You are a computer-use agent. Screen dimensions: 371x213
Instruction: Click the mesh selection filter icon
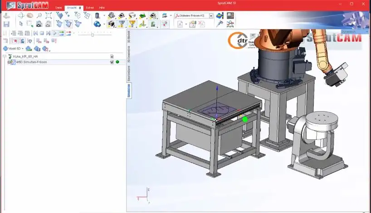tap(87, 15)
